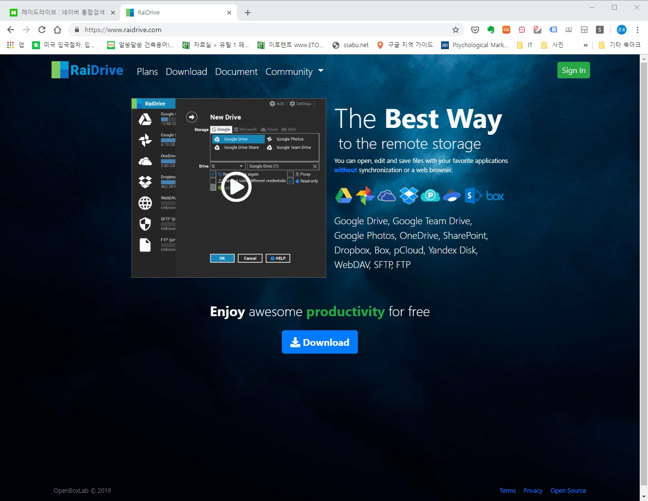Reload the current page
Image resolution: width=648 pixels, height=501 pixels.
(x=42, y=30)
